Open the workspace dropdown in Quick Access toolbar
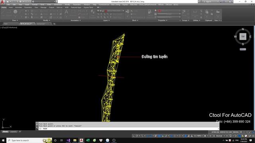 tap(43, 2)
